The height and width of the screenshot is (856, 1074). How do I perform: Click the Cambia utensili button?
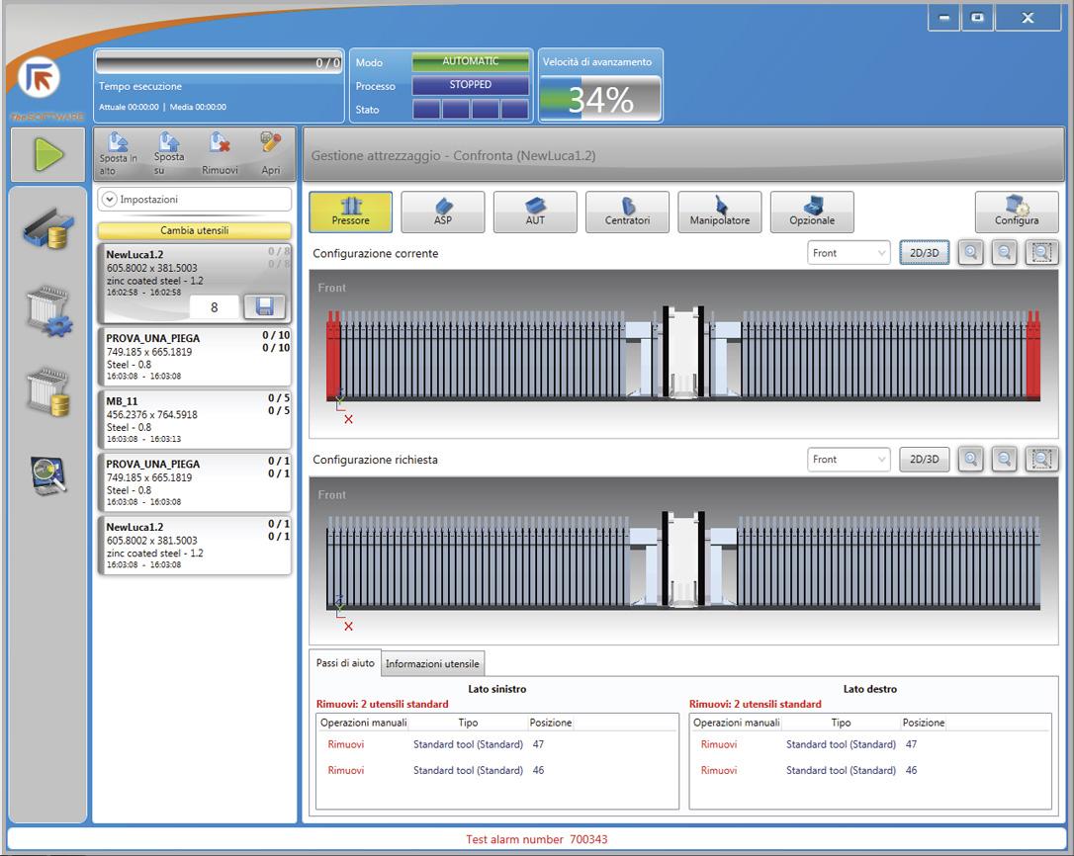point(194,230)
